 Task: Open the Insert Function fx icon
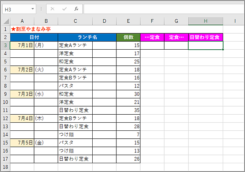point(76,9)
